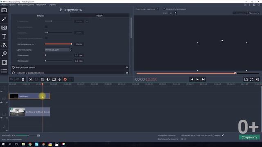Skip to previous frame in player
Image resolution: width=262 pixels, height=147 pixels.
[x=192, y=80]
